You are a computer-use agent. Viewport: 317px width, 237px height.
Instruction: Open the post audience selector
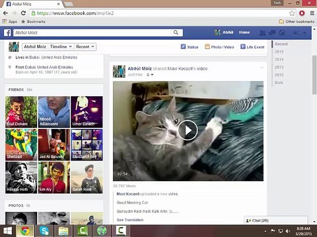(x=150, y=74)
